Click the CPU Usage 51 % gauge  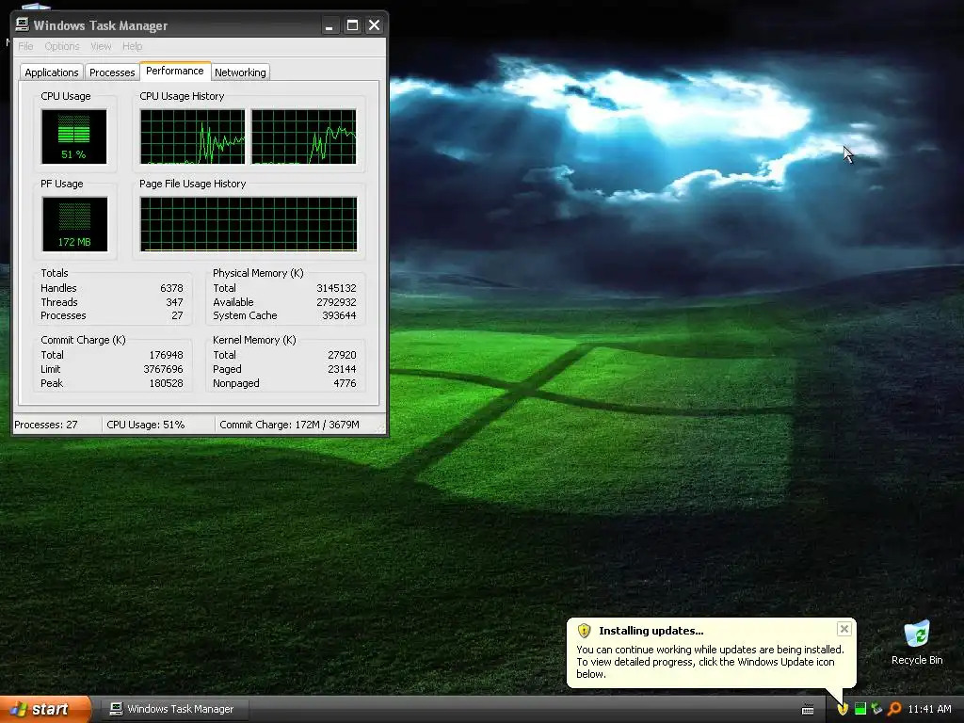(73, 137)
